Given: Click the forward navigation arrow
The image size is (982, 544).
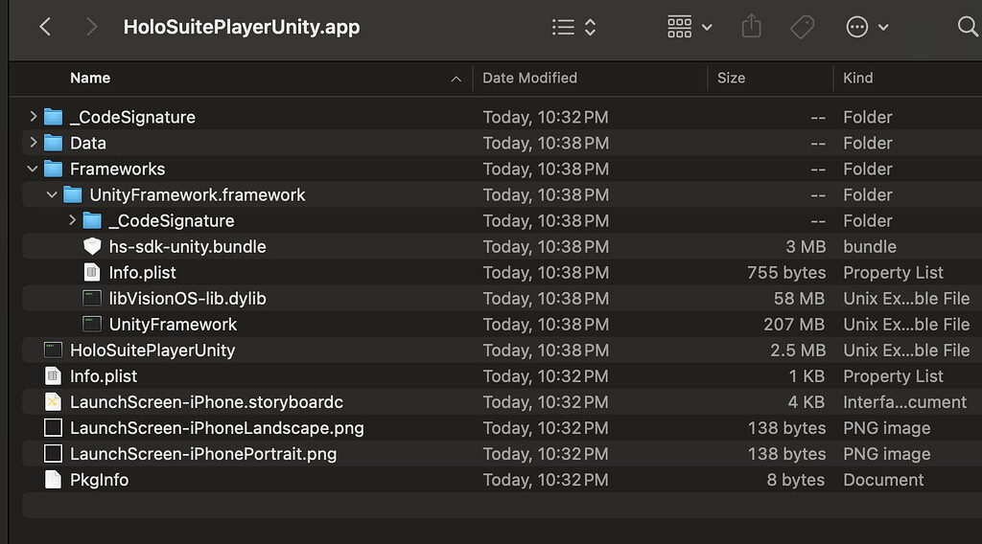Looking at the screenshot, I should (91, 27).
